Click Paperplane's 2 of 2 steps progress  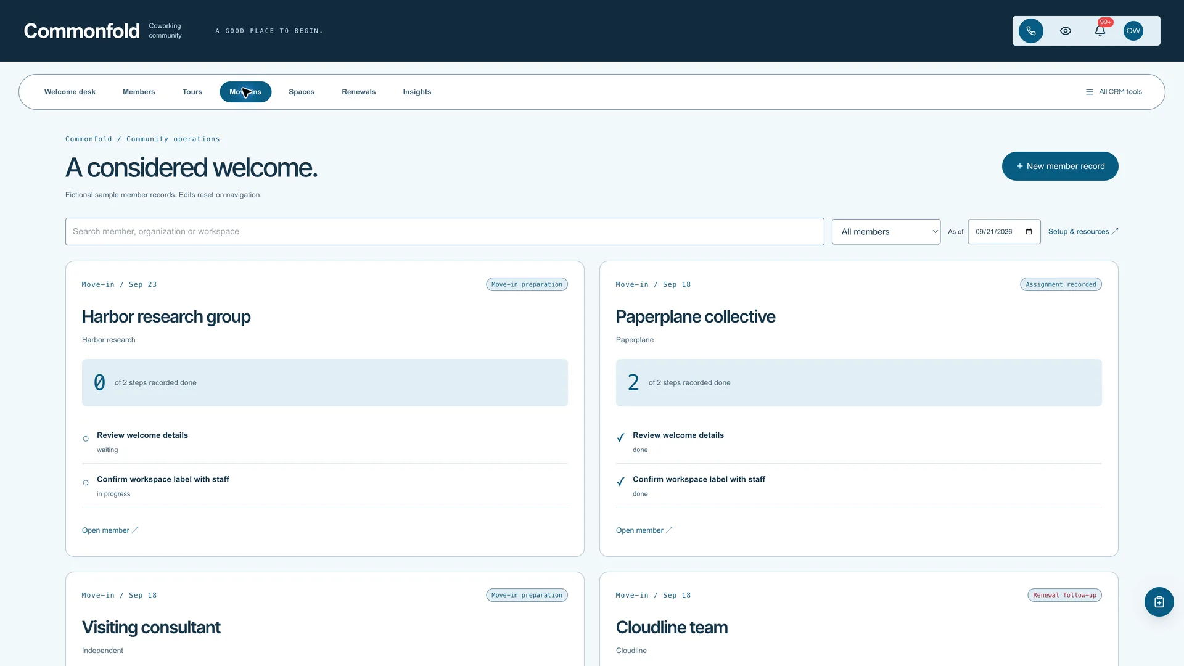858,382
